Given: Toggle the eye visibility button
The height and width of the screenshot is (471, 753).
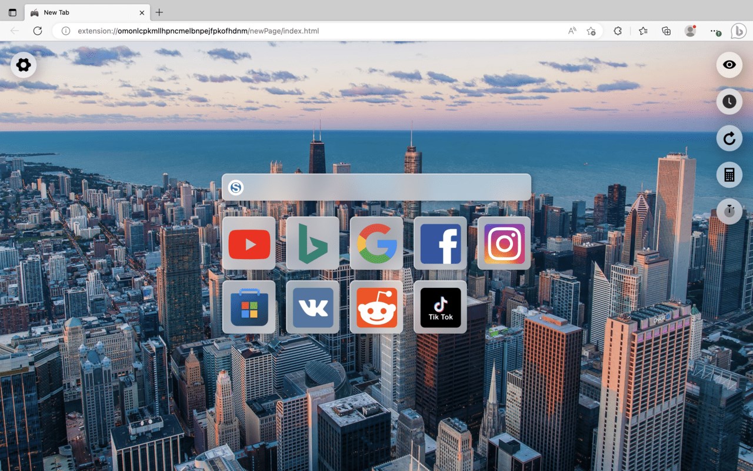Looking at the screenshot, I should click(729, 65).
